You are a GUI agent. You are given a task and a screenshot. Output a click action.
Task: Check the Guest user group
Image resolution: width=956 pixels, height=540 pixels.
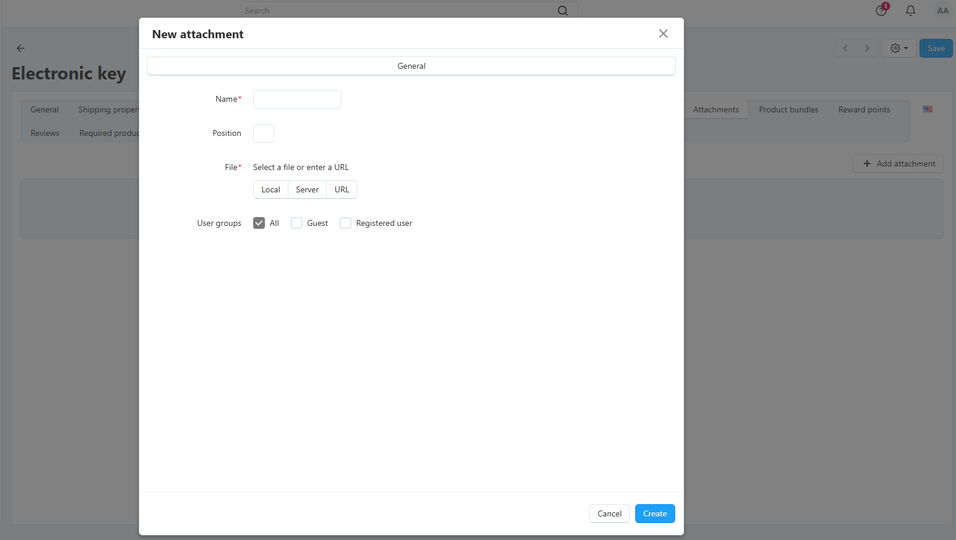click(x=297, y=223)
